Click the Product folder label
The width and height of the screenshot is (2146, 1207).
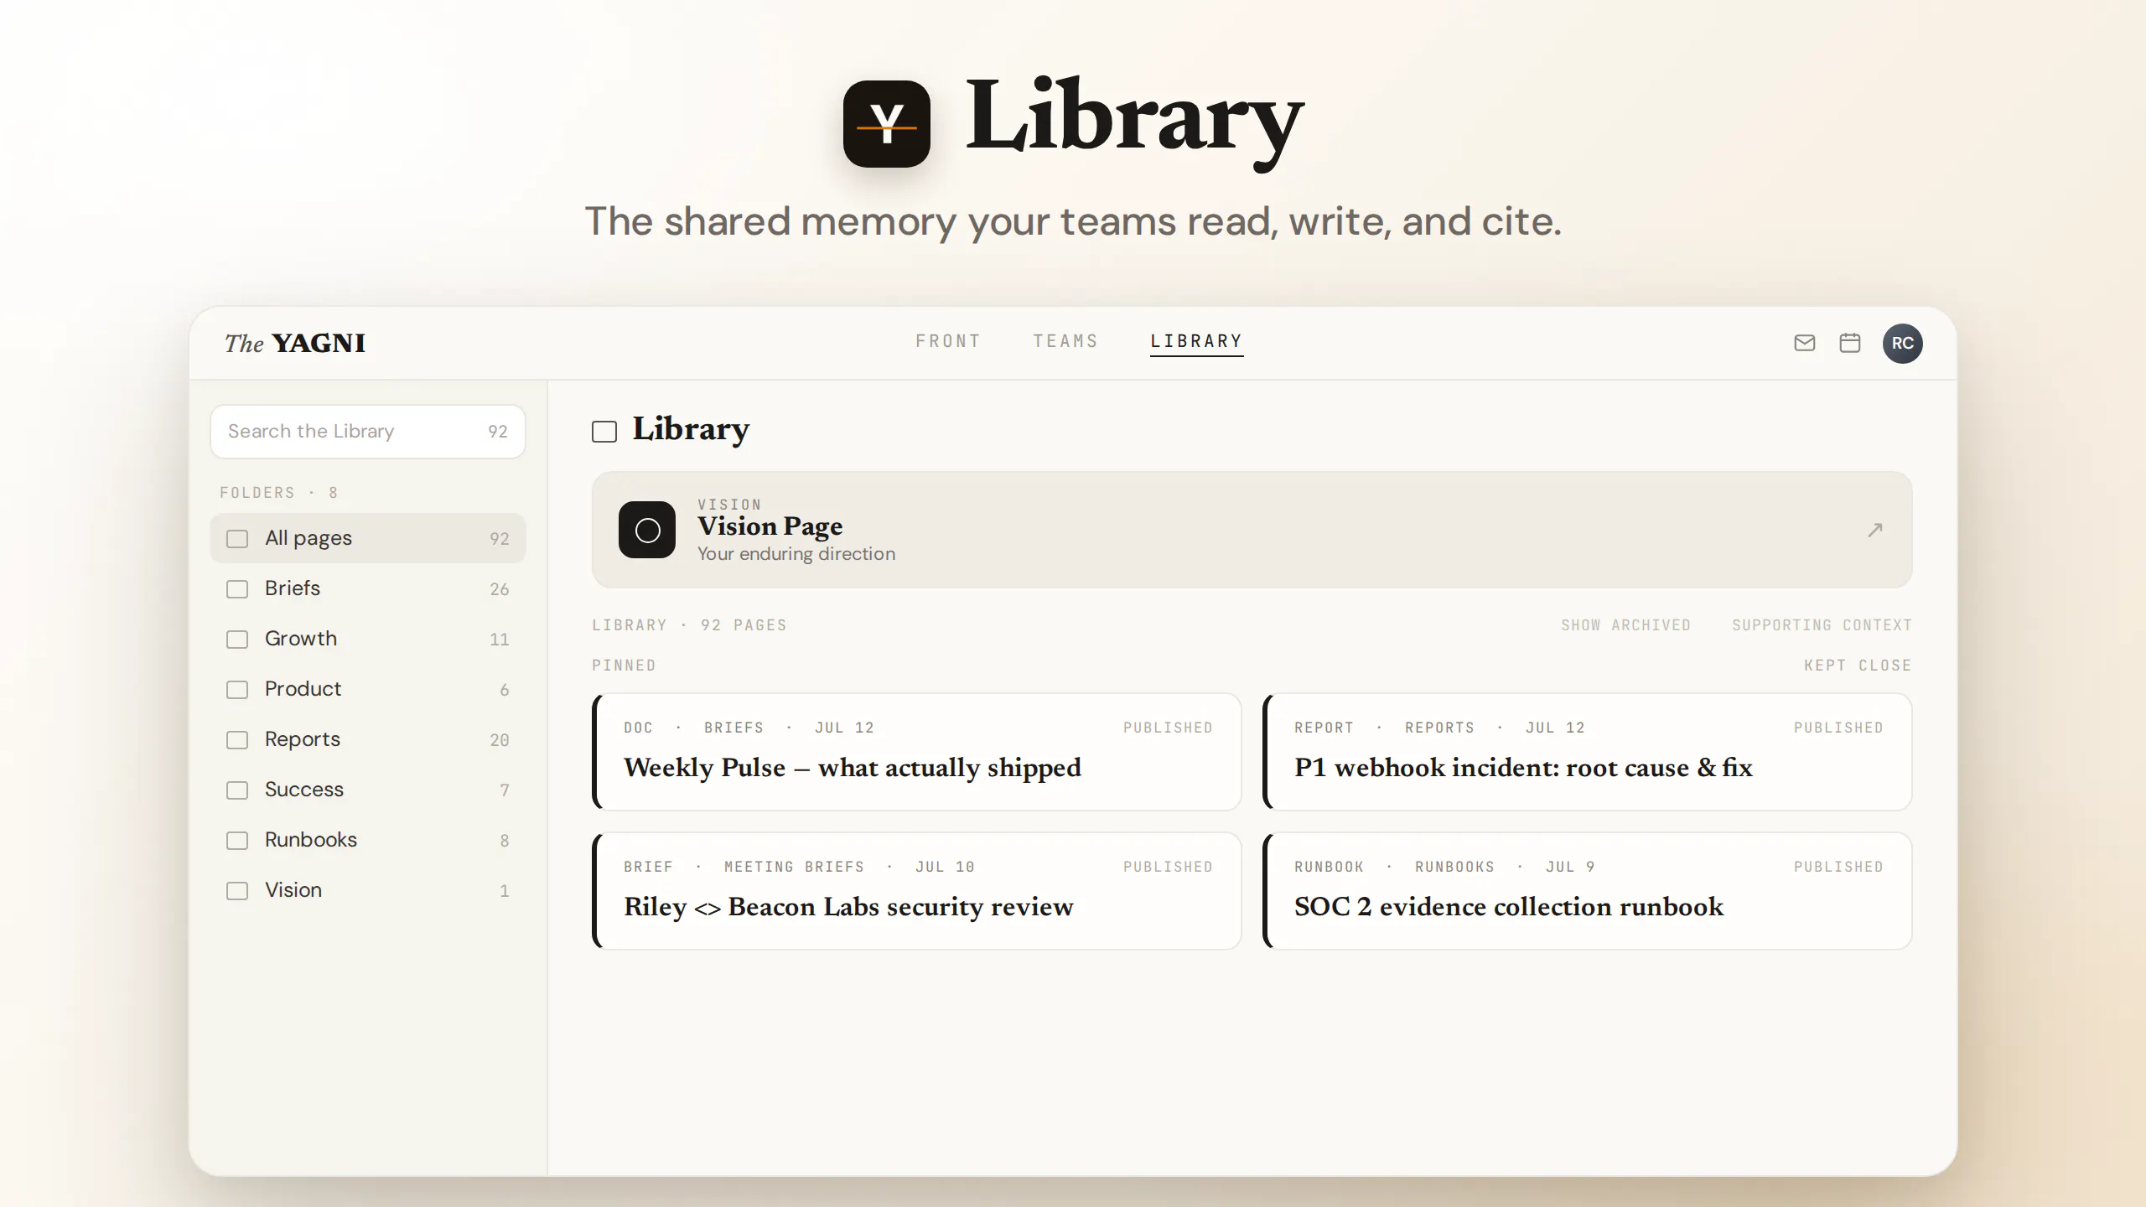tap(303, 688)
